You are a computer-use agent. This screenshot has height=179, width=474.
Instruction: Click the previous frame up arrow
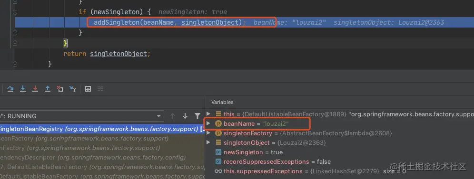point(173,116)
